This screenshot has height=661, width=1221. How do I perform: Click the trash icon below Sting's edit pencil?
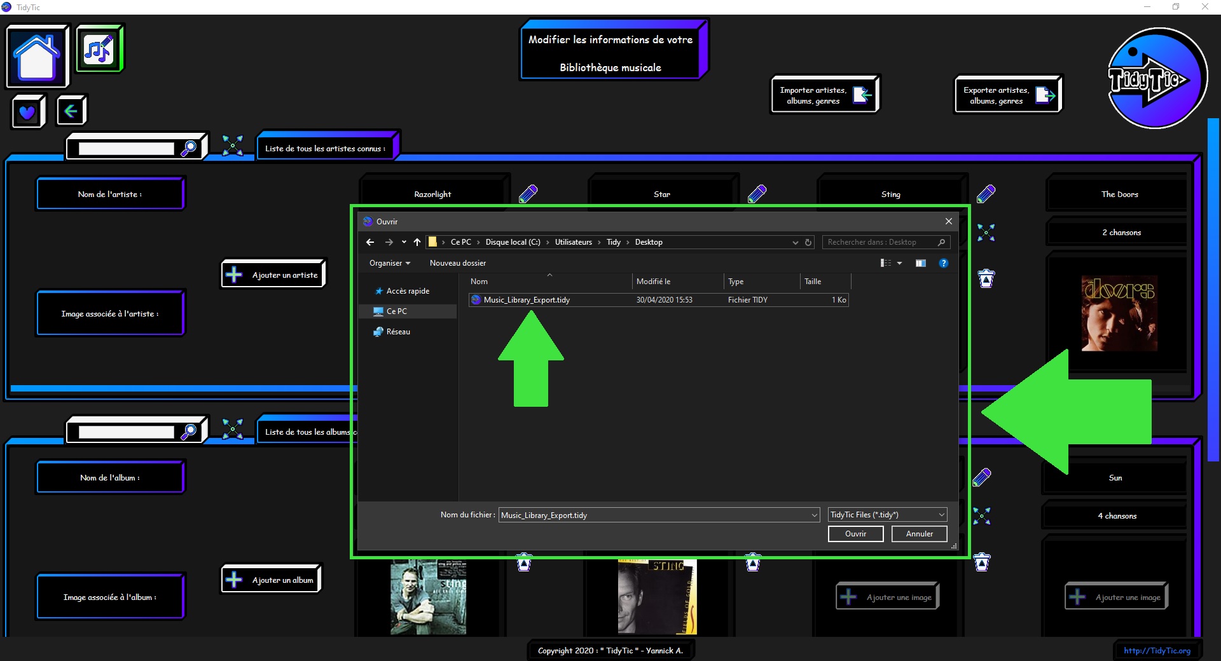986,278
